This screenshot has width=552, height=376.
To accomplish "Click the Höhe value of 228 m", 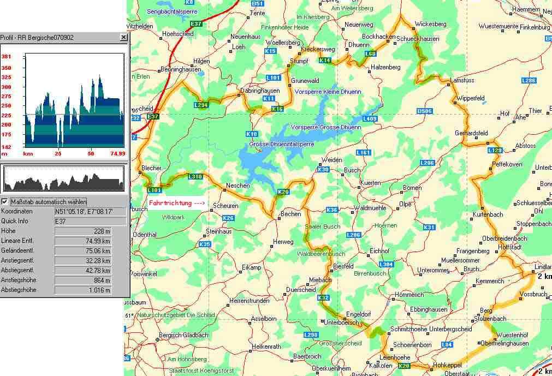I will 90,231.
